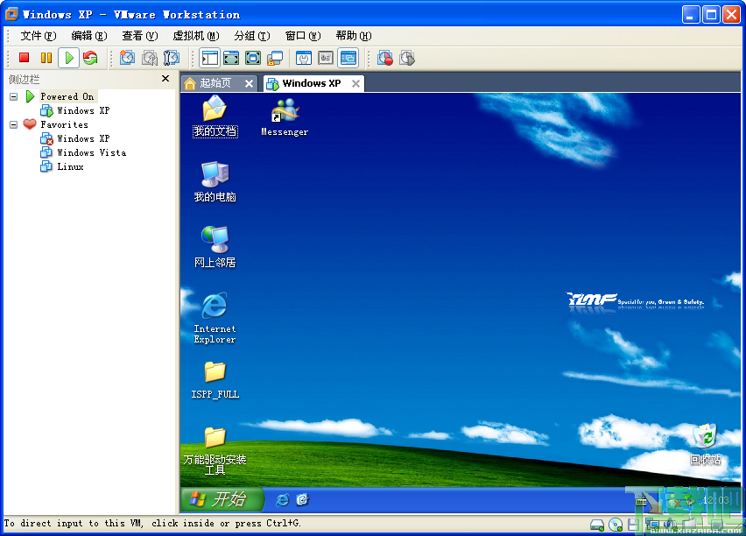Switch to the 起始页 home tab
The height and width of the screenshot is (536, 746).
215,83
